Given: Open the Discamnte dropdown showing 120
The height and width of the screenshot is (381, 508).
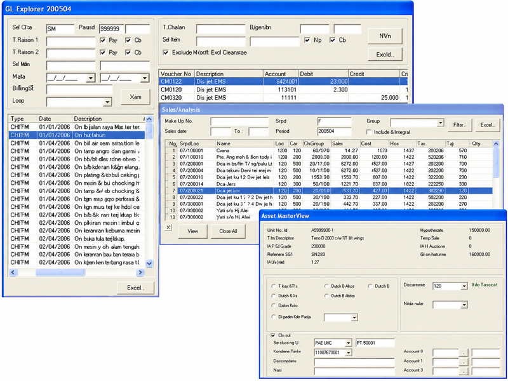Looking at the screenshot, I should 464,286.
